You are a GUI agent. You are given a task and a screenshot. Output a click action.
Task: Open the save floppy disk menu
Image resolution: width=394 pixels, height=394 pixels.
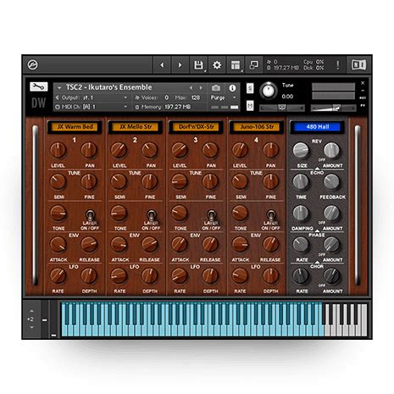[x=198, y=65]
